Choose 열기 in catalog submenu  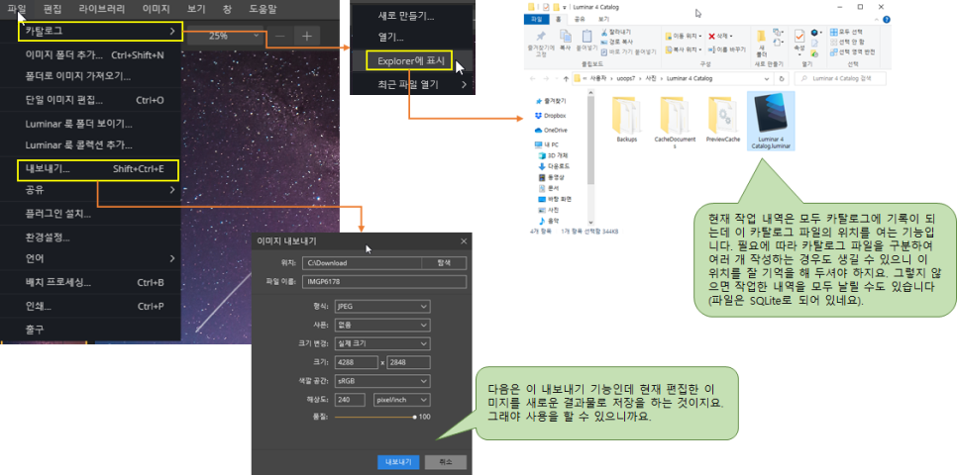pyautogui.click(x=412, y=38)
